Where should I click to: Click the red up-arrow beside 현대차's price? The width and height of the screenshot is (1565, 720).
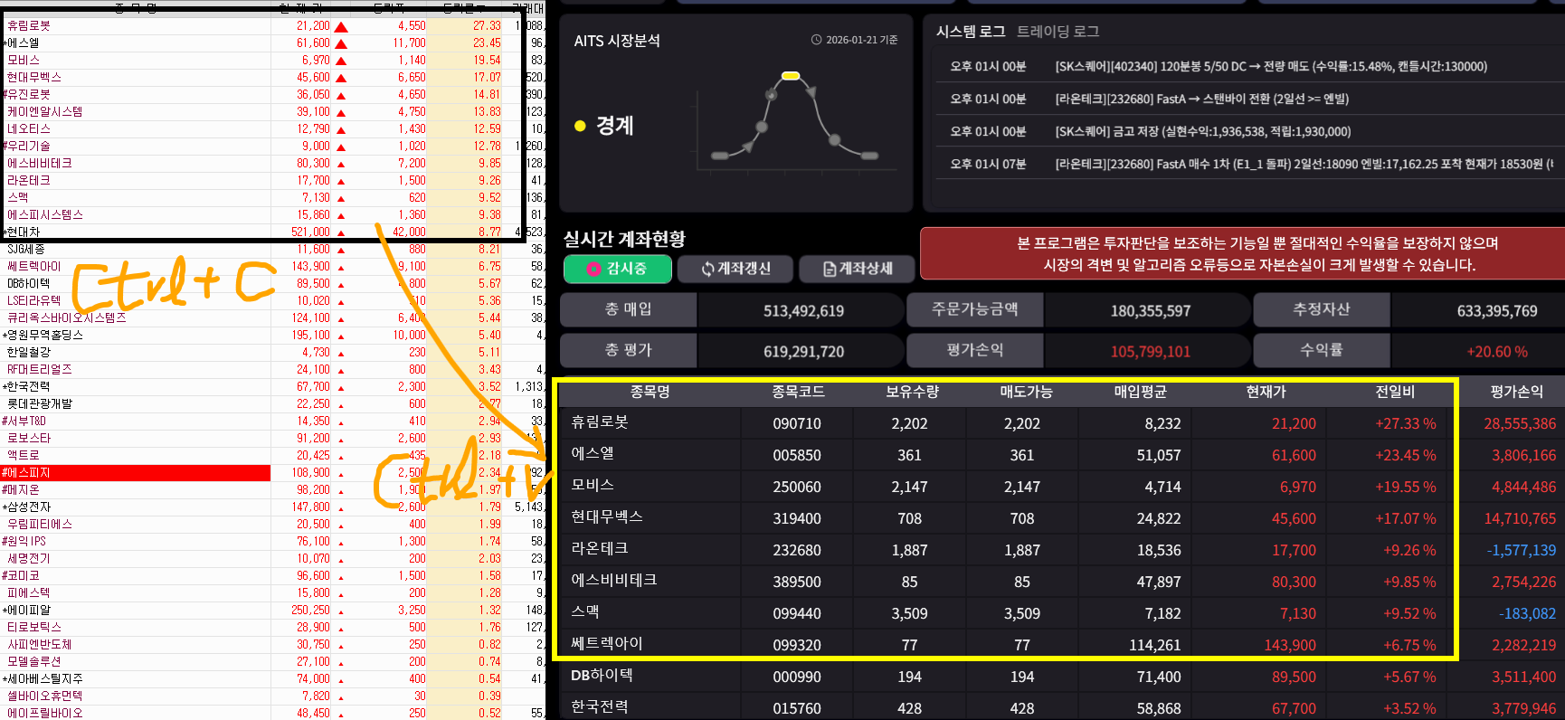(341, 232)
